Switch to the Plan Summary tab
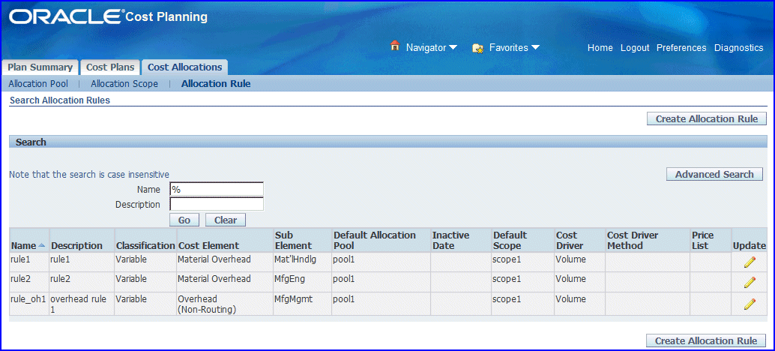This screenshot has width=775, height=351. (40, 67)
